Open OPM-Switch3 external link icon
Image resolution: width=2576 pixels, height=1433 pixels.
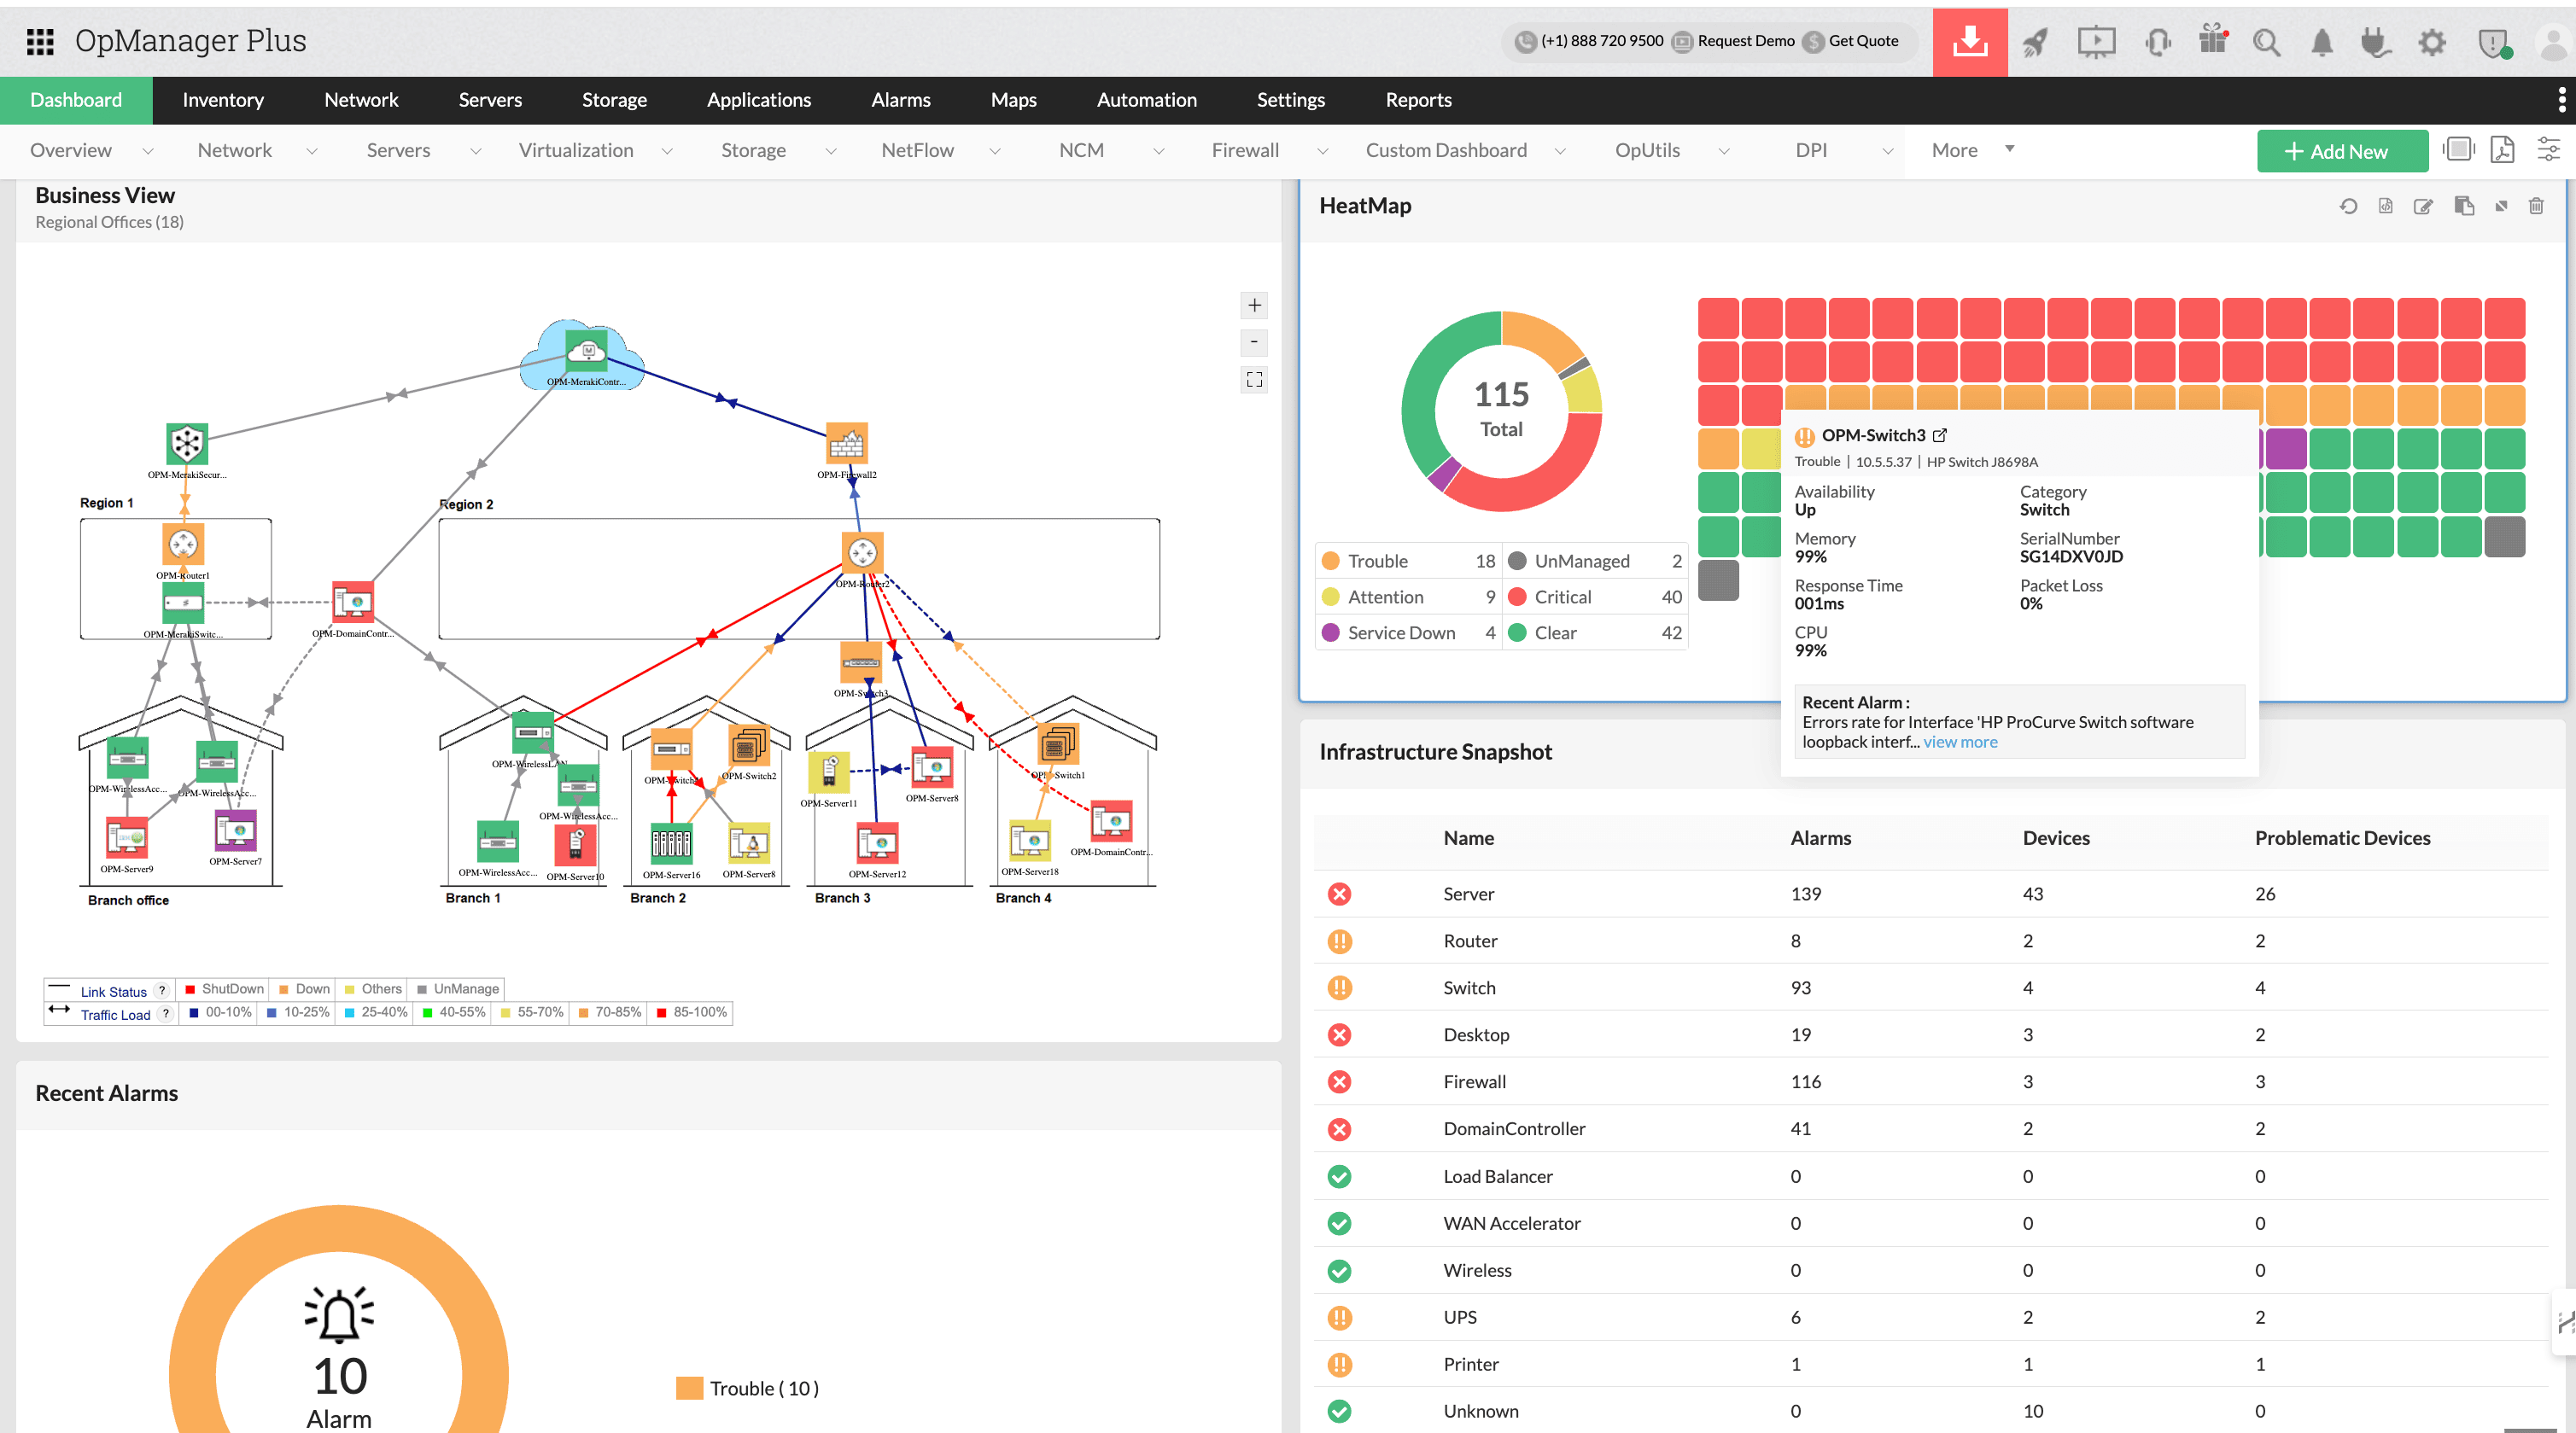(1940, 434)
